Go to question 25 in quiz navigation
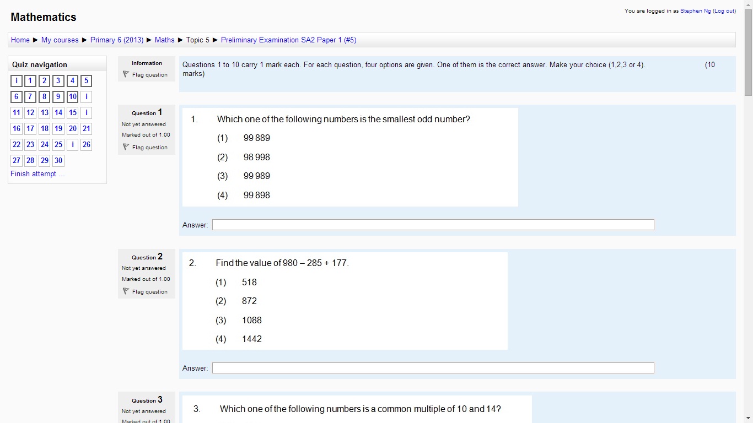This screenshot has height=423, width=753. (x=58, y=145)
